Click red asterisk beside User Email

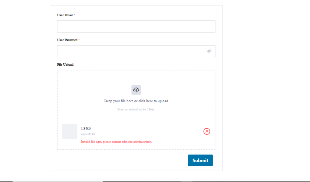[74, 15]
